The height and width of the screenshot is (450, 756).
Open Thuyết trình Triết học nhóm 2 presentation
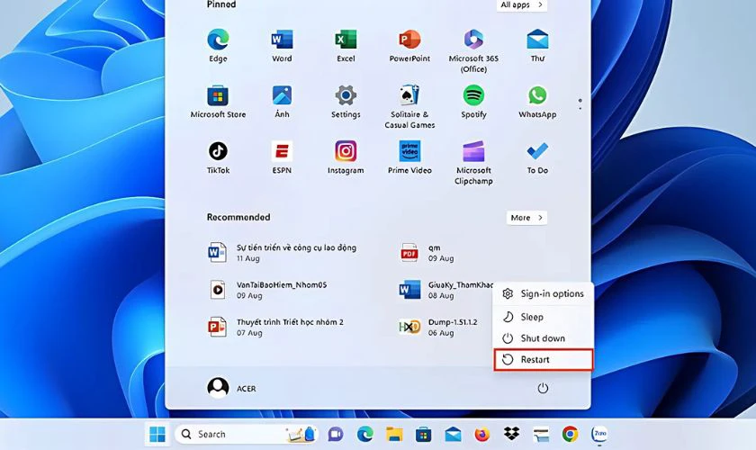[275, 327]
